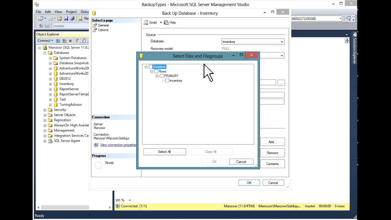391x220 pixels.
Task: Select the ReportServer database
Action: click(x=69, y=89)
